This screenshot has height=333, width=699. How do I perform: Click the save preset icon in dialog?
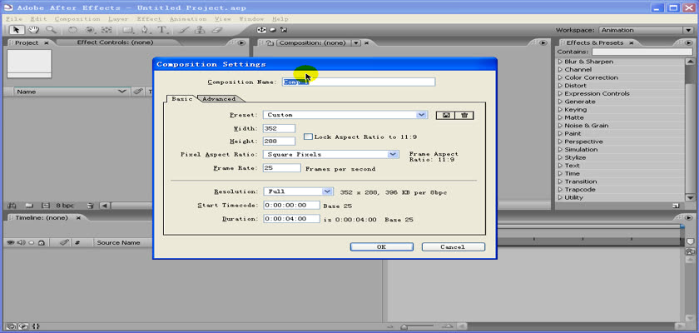pyautogui.click(x=446, y=115)
